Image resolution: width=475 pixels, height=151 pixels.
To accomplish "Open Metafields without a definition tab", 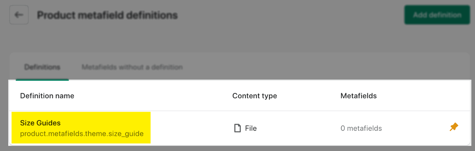I will tap(132, 67).
